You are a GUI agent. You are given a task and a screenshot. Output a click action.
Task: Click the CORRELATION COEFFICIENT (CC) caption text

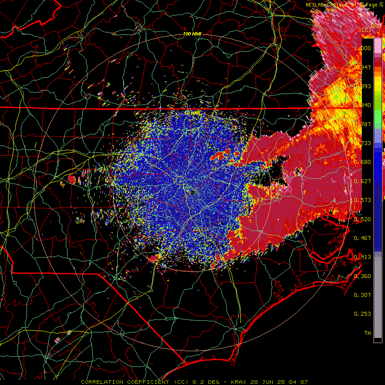[x=135, y=382]
